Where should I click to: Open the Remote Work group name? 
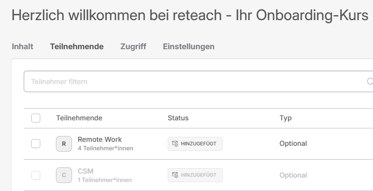tap(100, 140)
